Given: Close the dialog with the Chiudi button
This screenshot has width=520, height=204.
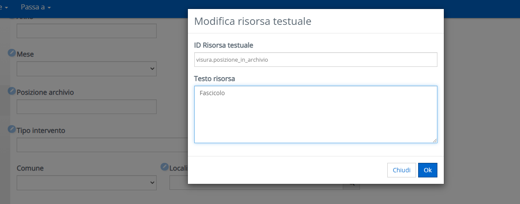Looking at the screenshot, I should [x=401, y=170].
